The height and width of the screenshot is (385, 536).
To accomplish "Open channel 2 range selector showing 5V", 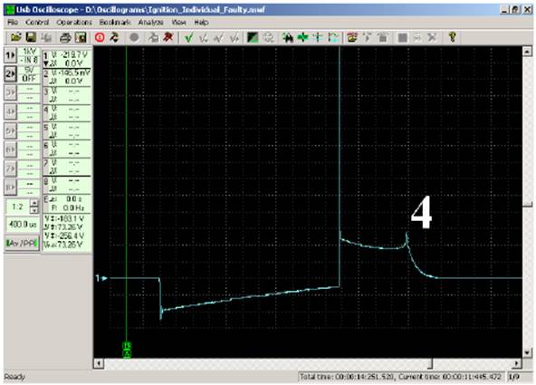I will pos(29,70).
